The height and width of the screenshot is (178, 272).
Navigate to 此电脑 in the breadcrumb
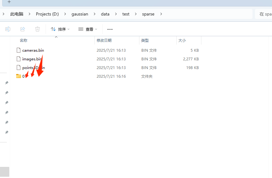(17, 14)
